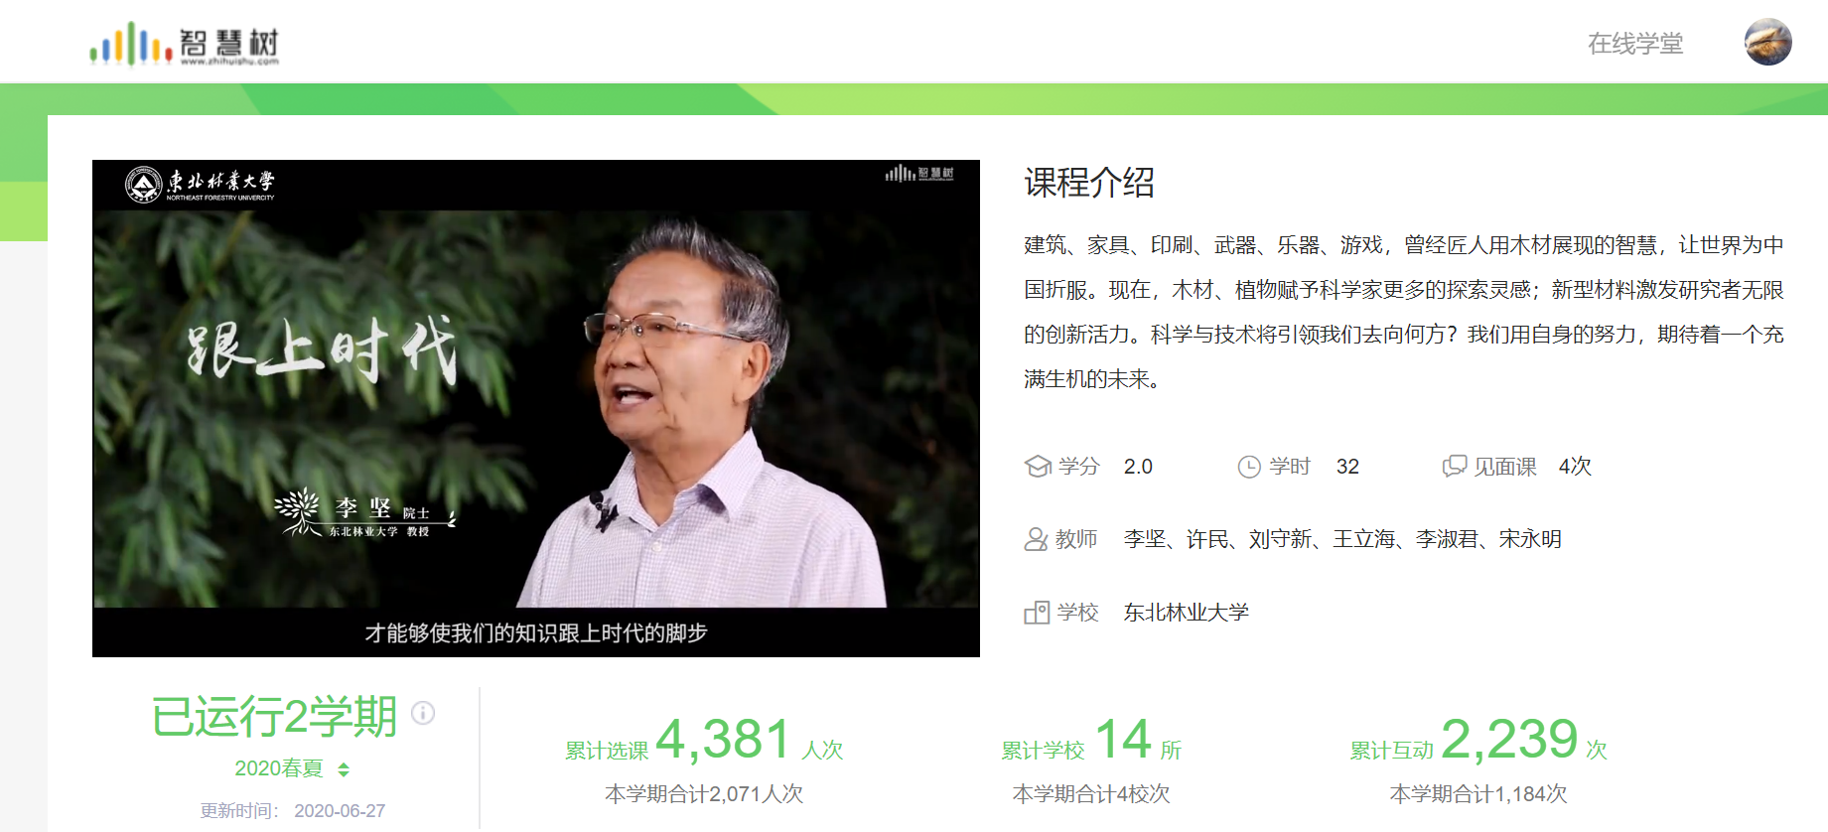Click the teacher person icon
The height and width of the screenshot is (832, 1828).
tap(1036, 539)
